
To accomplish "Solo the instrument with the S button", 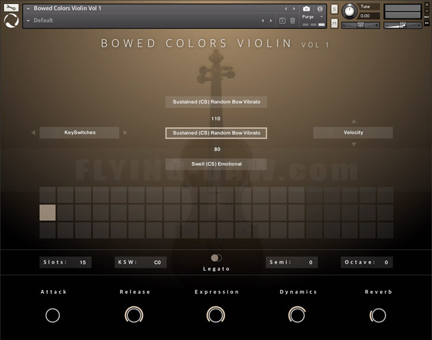I will coord(334,9).
